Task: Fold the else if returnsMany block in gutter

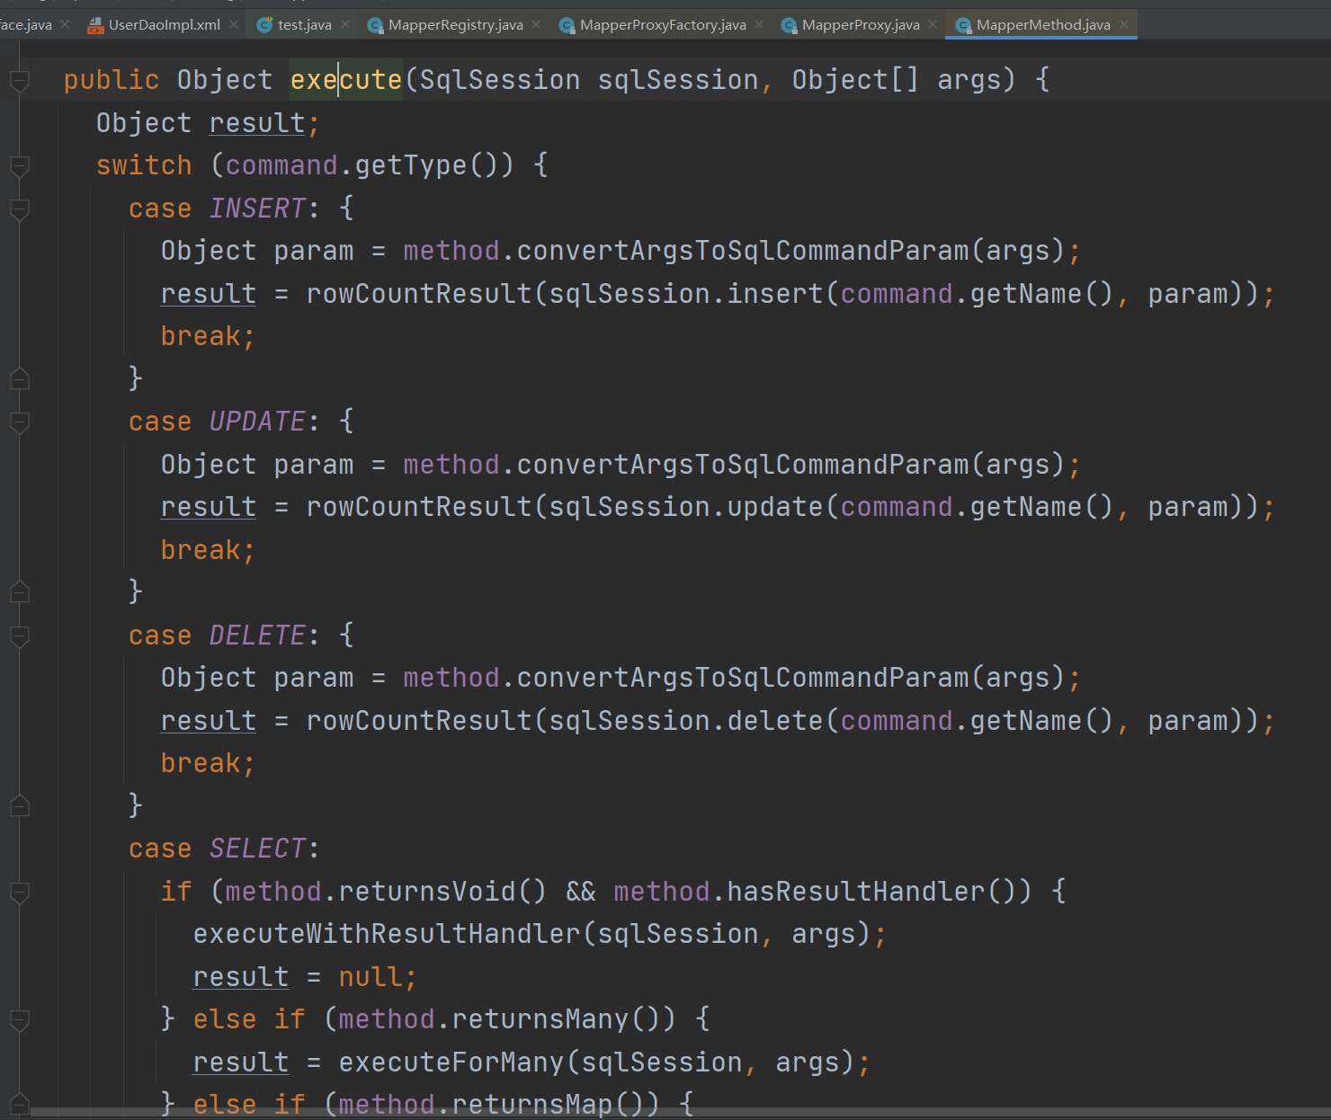Action: pyautogui.click(x=20, y=1020)
